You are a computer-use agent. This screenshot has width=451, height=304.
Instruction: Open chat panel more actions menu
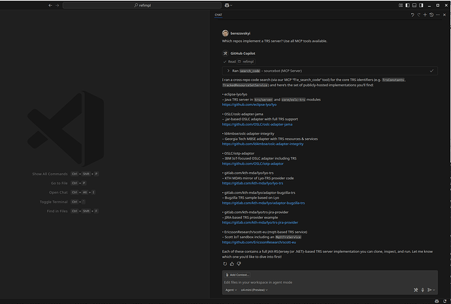pos(438,14)
